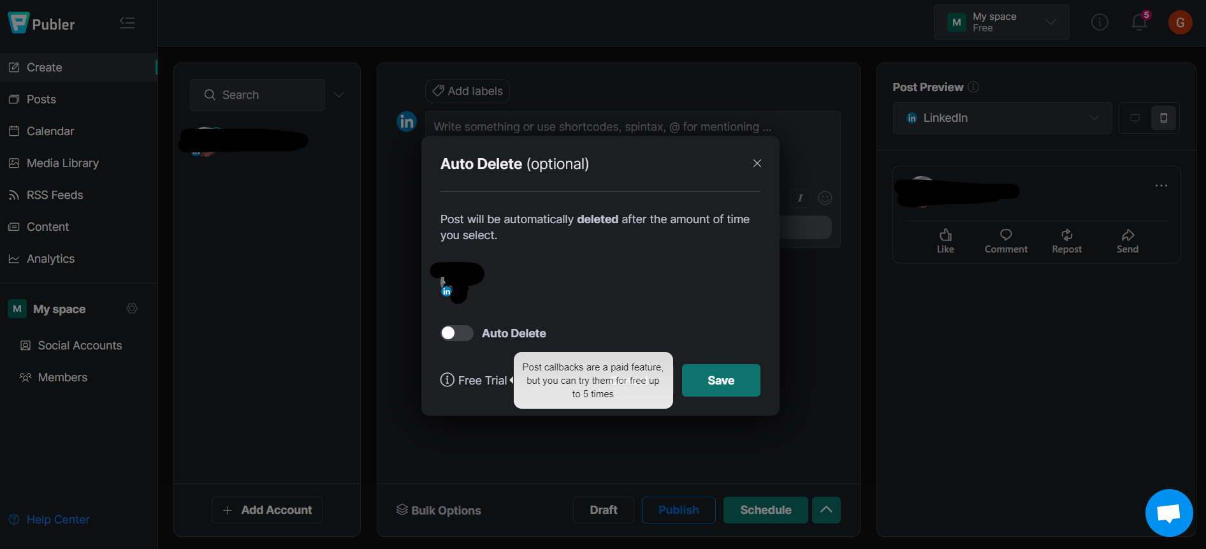Click the Schedule button
The image size is (1206, 549).
click(x=766, y=510)
